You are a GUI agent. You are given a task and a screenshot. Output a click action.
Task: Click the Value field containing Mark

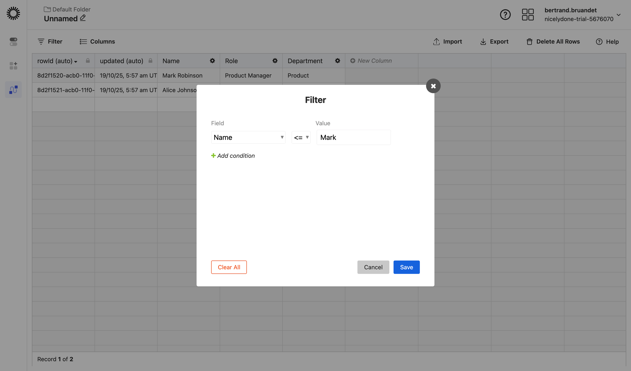(x=353, y=137)
